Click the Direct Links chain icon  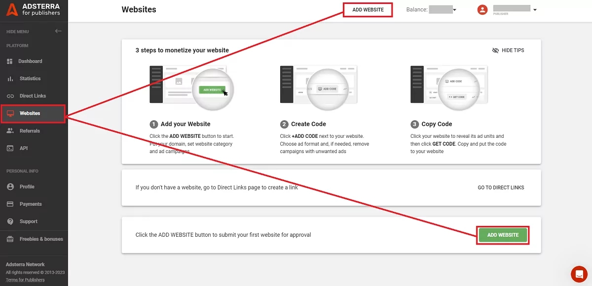pos(10,96)
